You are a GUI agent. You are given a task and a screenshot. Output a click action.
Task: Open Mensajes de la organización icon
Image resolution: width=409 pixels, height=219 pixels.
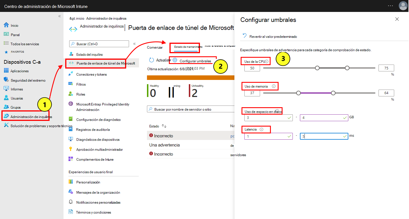(71, 192)
